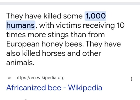
Task: Click the highlighted 1,000 figure
Action: [x=95, y=16]
